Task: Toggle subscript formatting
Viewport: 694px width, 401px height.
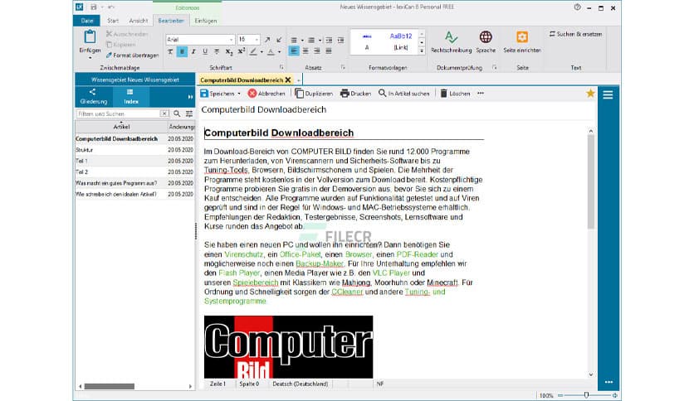Action: pos(229,51)
